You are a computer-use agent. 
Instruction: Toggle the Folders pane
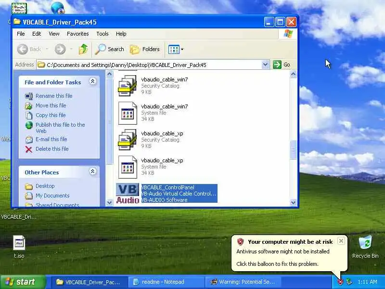pyautogui.click(x=145, y=49)
